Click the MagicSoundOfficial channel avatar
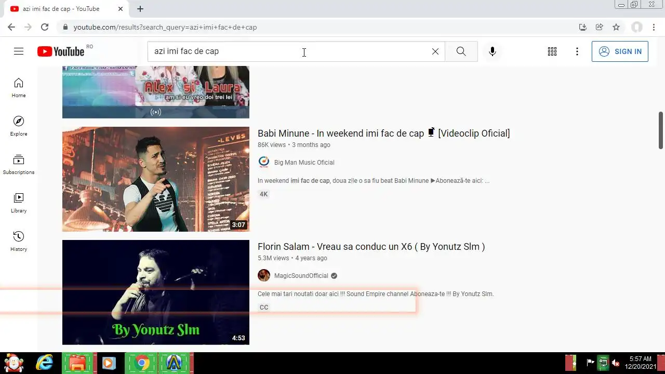This screenshot has height=374, width=665. click(264, 275)
